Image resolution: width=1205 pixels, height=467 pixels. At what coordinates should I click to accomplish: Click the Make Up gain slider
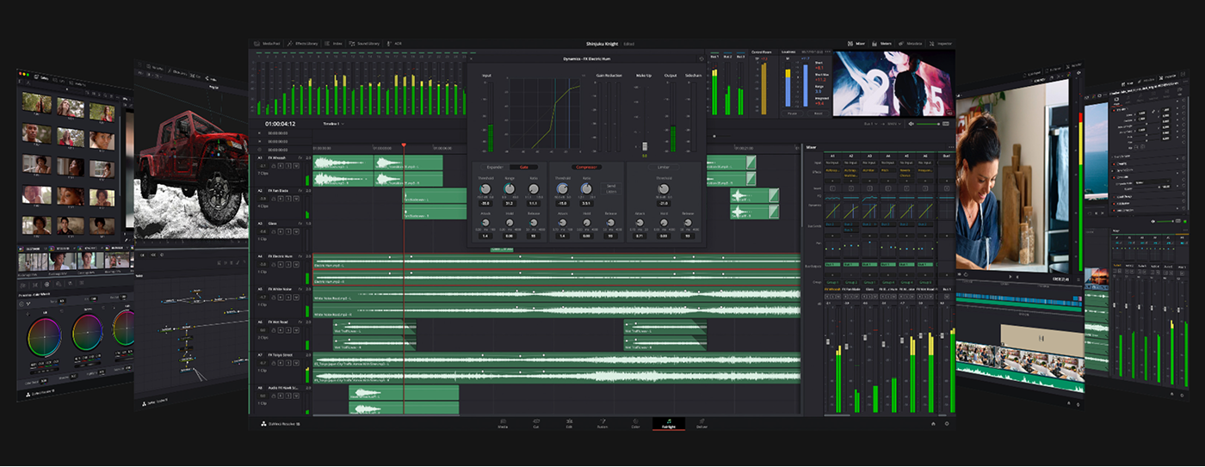click(645, 148)
